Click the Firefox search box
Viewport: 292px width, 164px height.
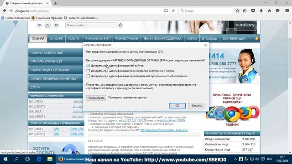(x=206, y=11)
